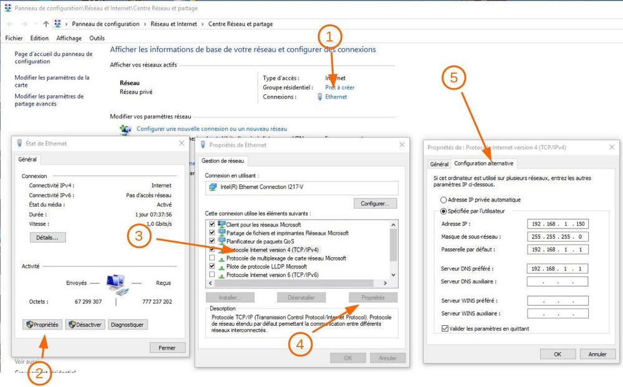Select Protocole Internet version 4 list row
Viewport: 623px width, 387px height.
pyautogui.click(x=272, y=250)
